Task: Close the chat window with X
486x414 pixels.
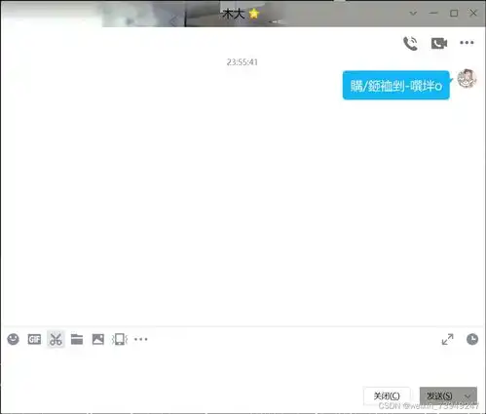Action: click(x=473, y=13)
